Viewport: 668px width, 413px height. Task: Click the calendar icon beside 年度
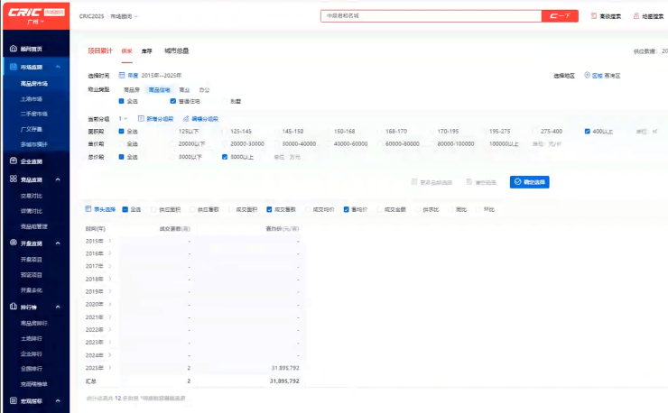(122, 76)
